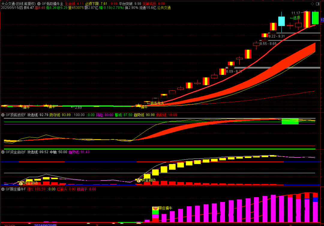Image resolution: width=324 pixels, height=226 pixels.
Task: Expand the GF资金启动F indicator menu arrow
Action: tap(3, 152)
